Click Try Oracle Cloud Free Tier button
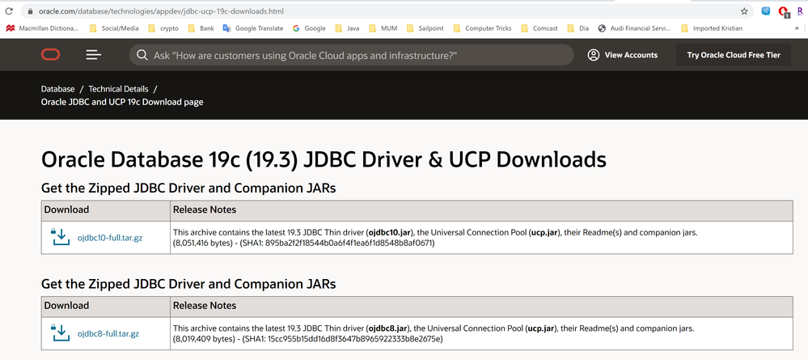The width and height of the screenshot is (808, 360). tap(734, 55)
